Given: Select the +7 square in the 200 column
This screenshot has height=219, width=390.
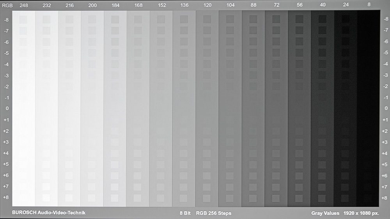Looking at the screenshot, I should coord(92,187).
